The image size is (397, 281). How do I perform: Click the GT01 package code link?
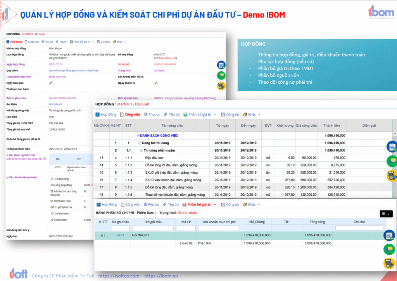120,235
